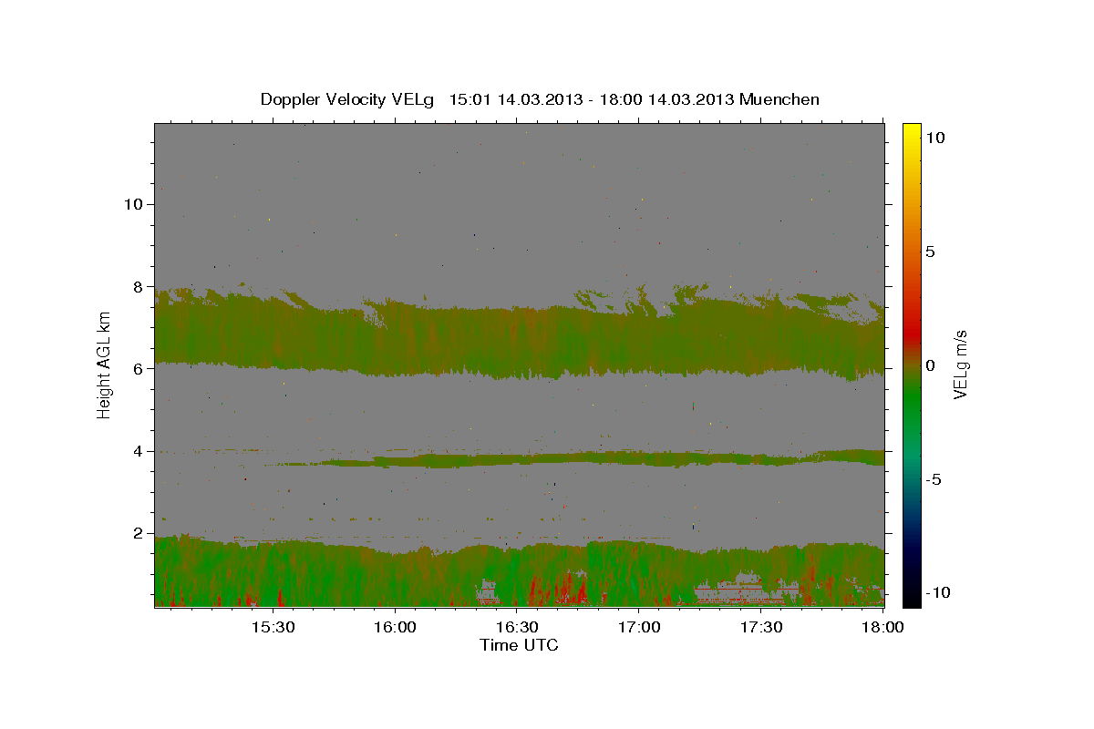Select the '16:30' time axis label
This screenshot has height=729, width=1094.
pyautogui.click(x=516, y=628)
